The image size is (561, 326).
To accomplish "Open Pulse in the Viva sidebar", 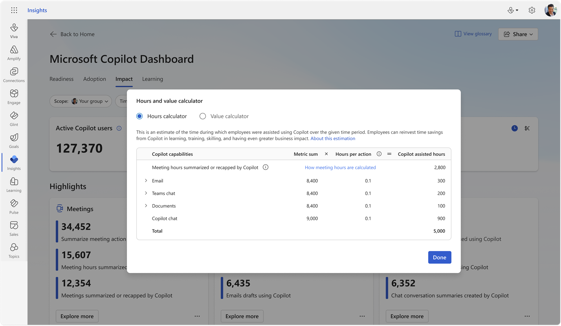I will coord(14,207).
